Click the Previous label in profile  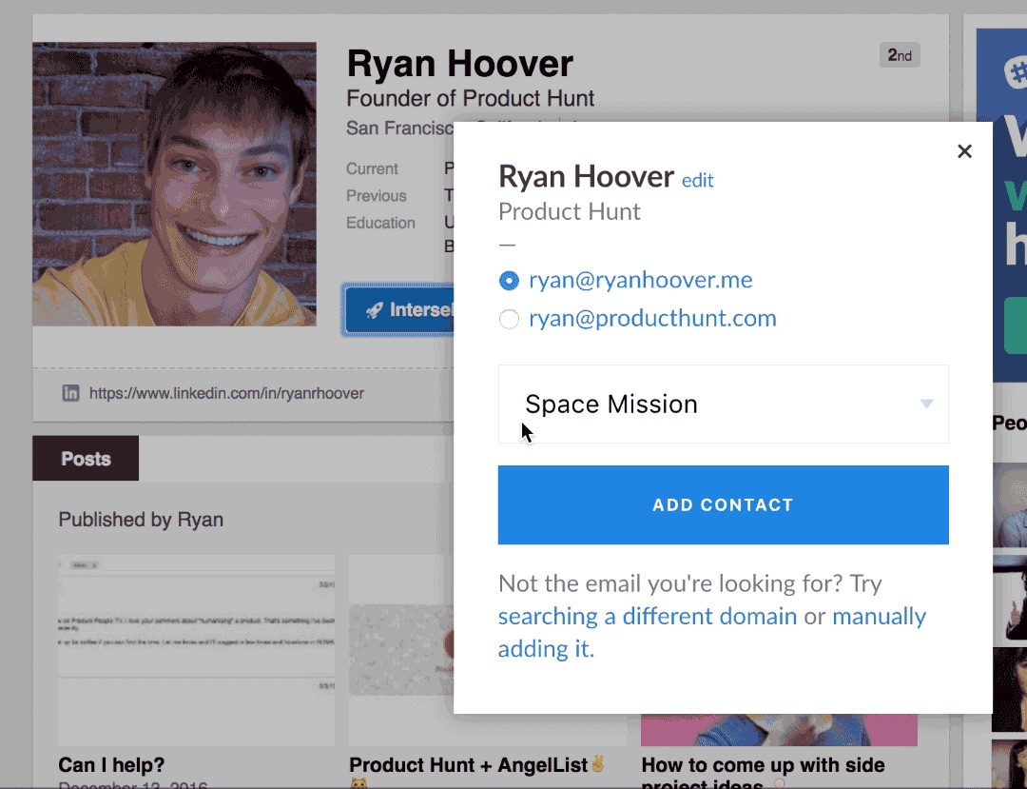click(x=376, y=196)
